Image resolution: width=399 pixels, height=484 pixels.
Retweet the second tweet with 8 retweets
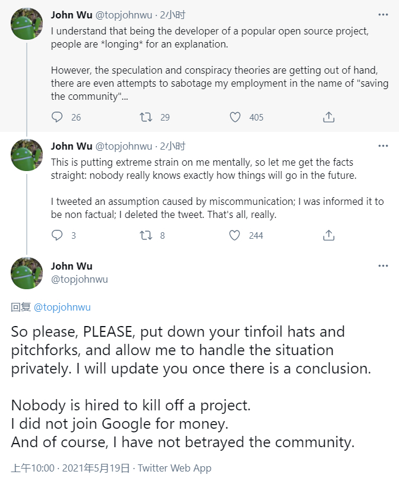[x=146, y=235]
